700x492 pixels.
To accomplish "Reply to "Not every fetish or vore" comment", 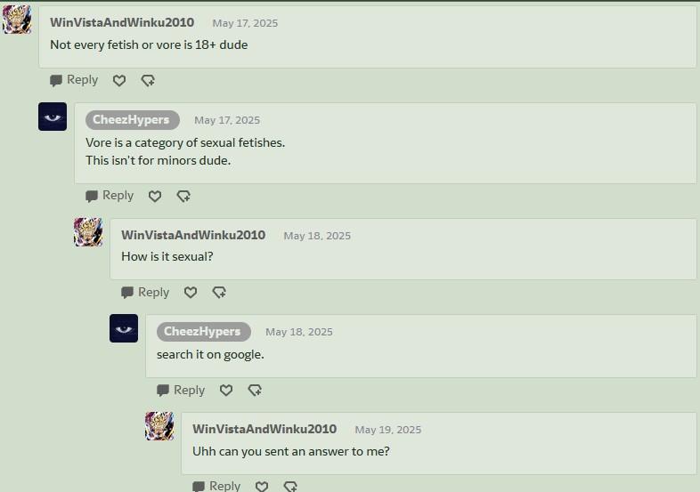I will tap(74, 80).
